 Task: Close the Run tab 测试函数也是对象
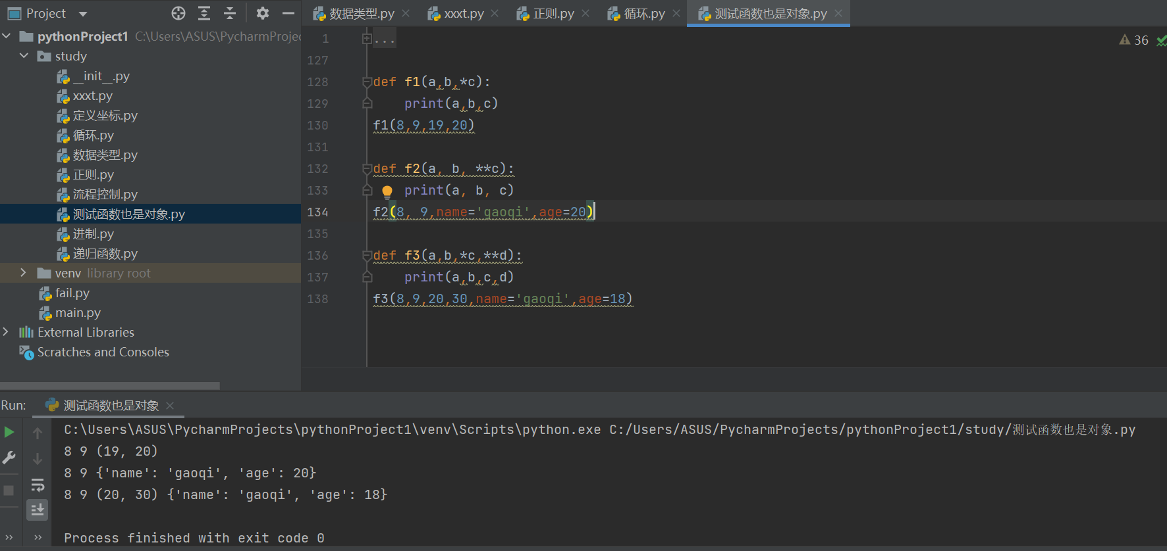pyautogui.click(x=170, y=406)
